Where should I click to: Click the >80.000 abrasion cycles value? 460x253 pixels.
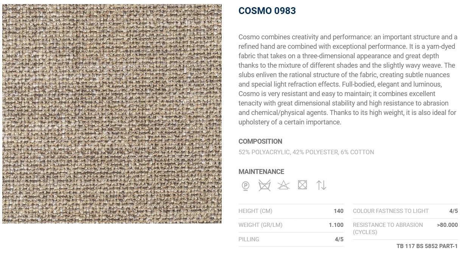tap(447, 225)
